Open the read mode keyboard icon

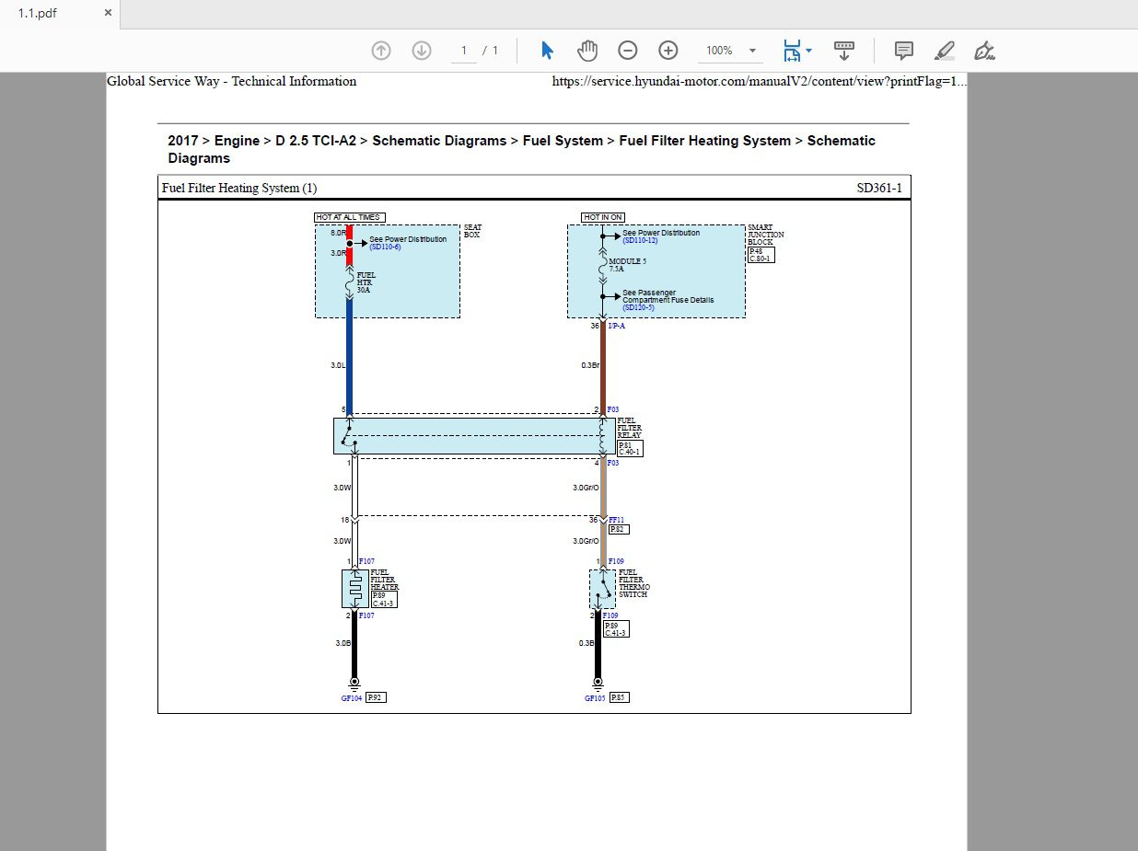[843, 51]
